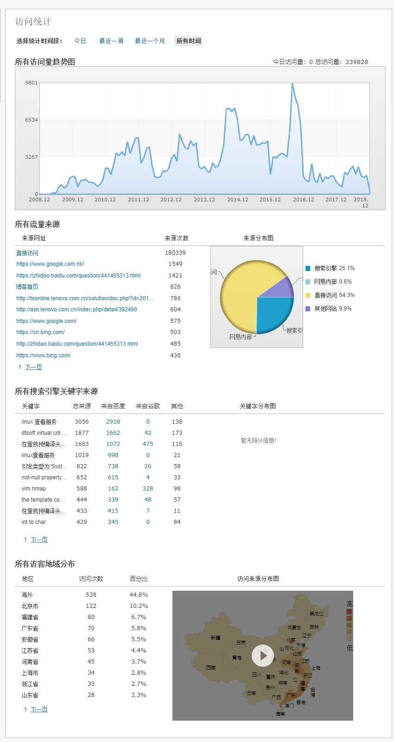
Task: Click the int to char keyword
Action: 34,522
